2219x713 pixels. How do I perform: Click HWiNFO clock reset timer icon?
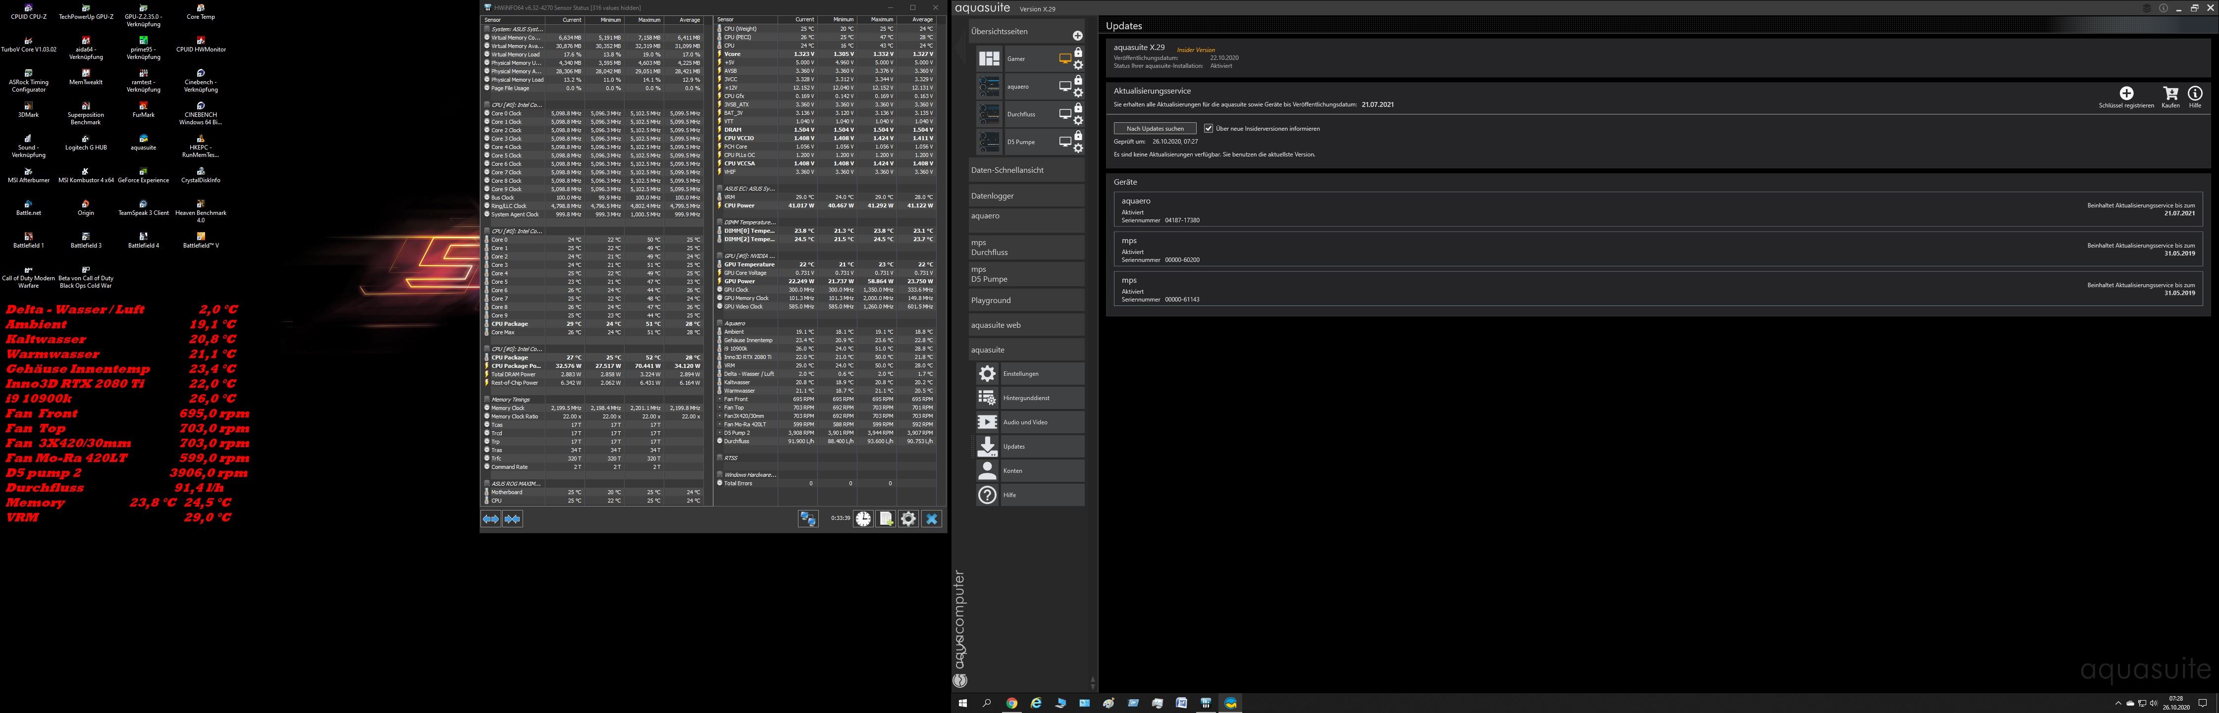(x=863, y=518)
